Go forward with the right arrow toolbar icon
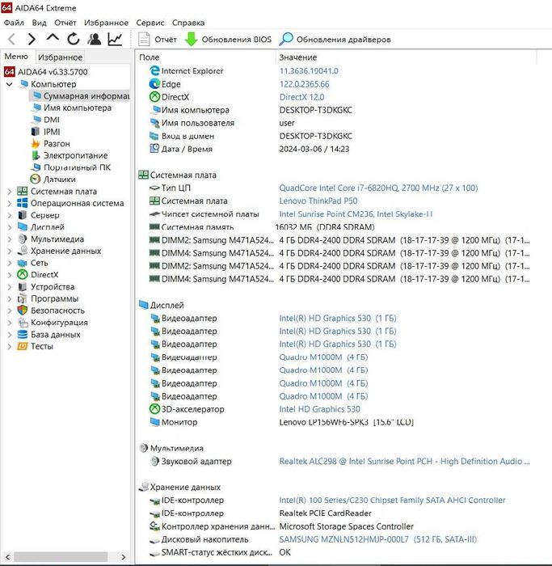552x566 pixels. (32, 39)
